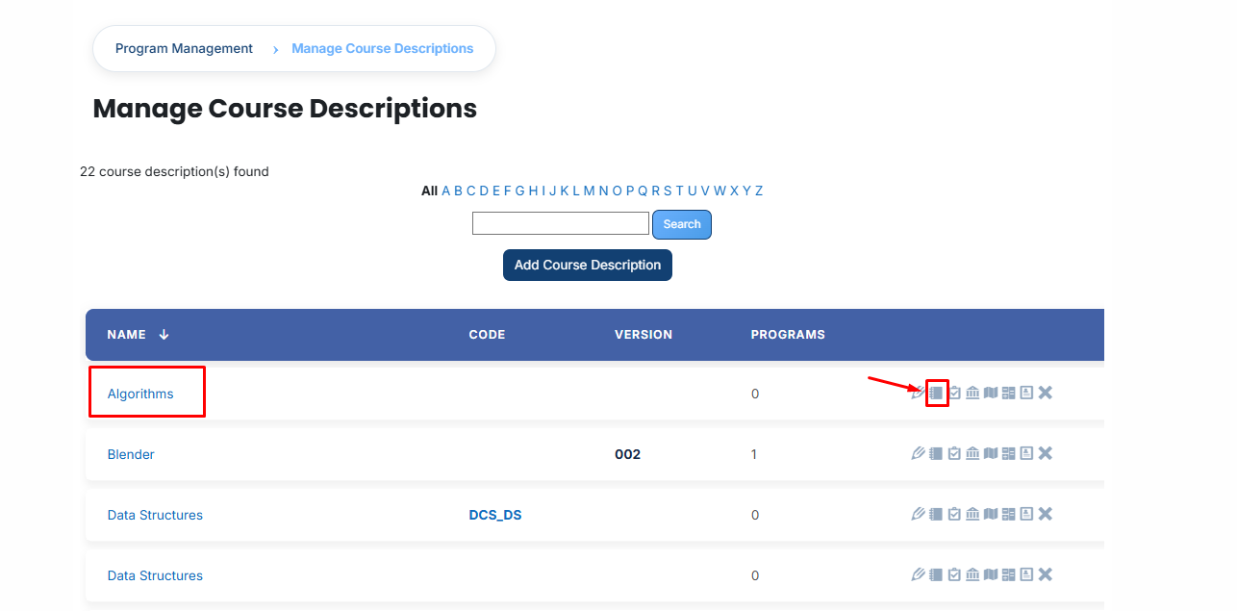
Task: Click the Search button
Action: point(682,224)
